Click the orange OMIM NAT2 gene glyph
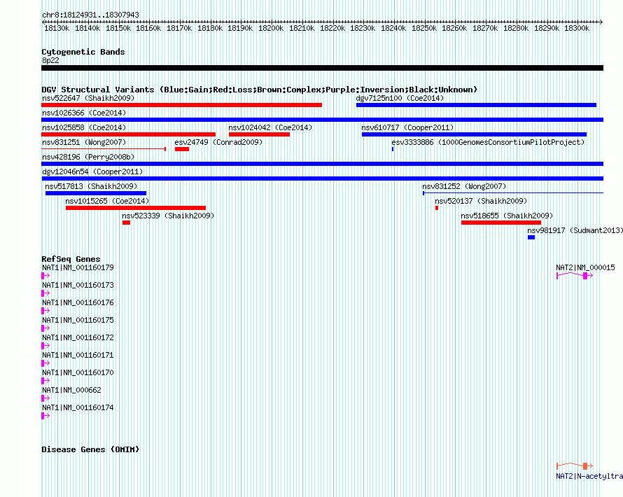Screen dimensions: 623x497 [x=575, y=465]
